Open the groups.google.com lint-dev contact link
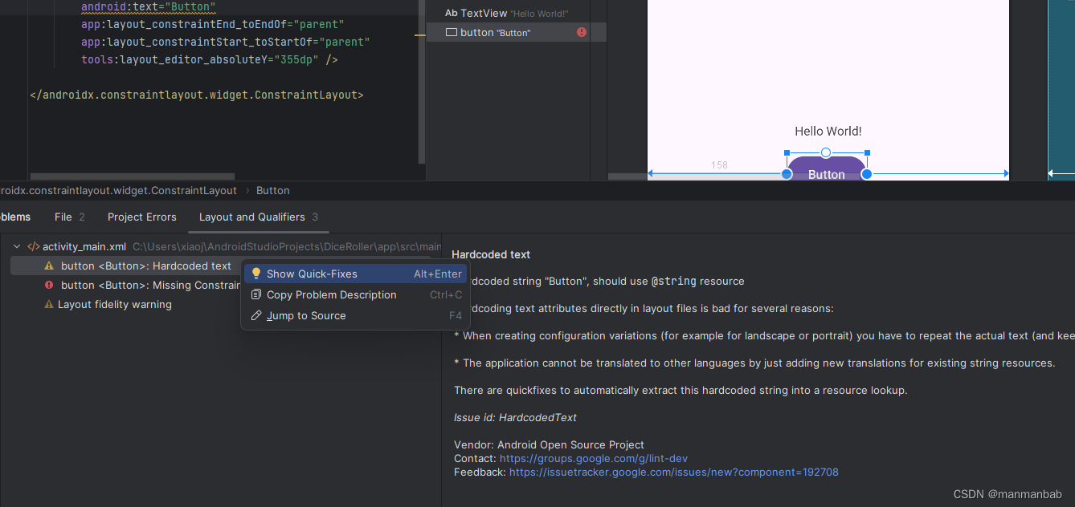1075x507 pixels. pyautogui.click(x=594, y=458)
